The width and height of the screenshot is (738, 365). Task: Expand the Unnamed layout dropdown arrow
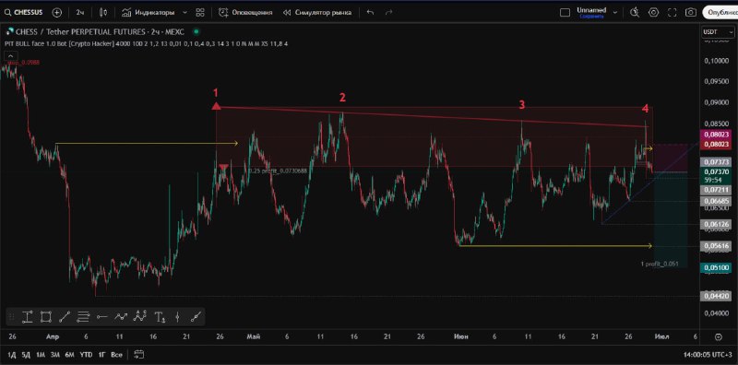[614, 13]
